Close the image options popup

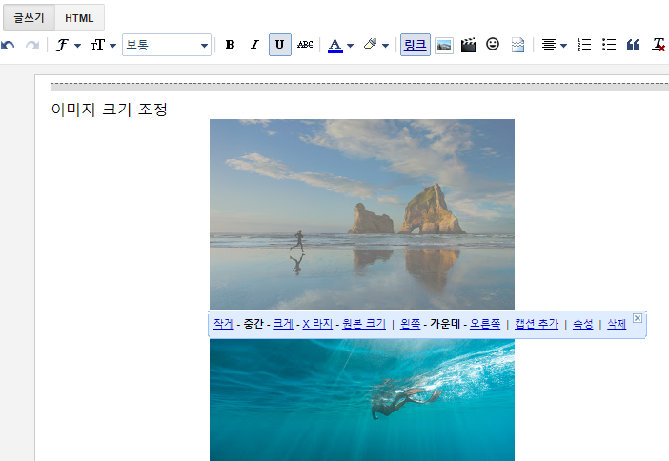point(638,318)
